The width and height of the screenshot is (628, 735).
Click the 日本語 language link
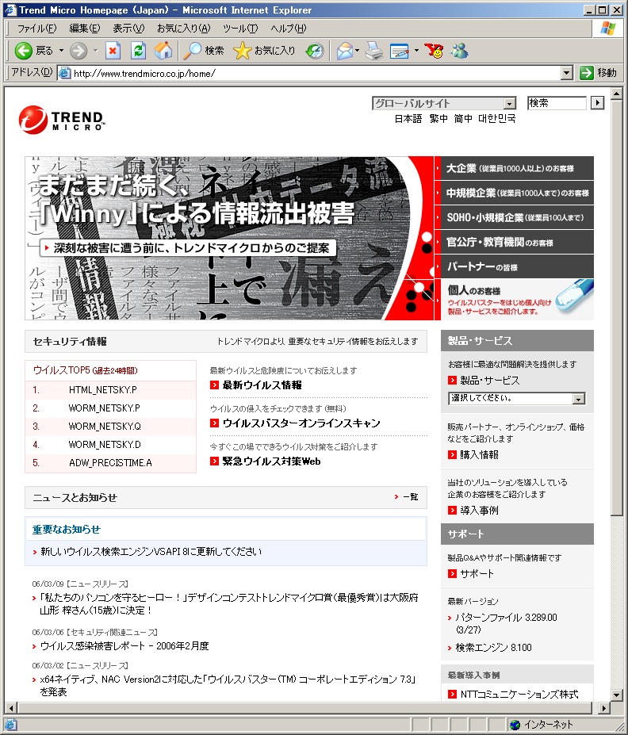pyautogui.click(x=408, y=119)
